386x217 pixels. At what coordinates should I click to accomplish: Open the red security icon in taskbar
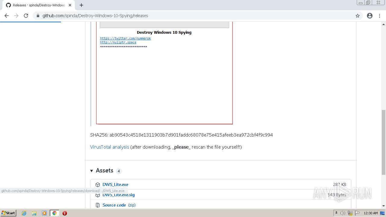65,213
